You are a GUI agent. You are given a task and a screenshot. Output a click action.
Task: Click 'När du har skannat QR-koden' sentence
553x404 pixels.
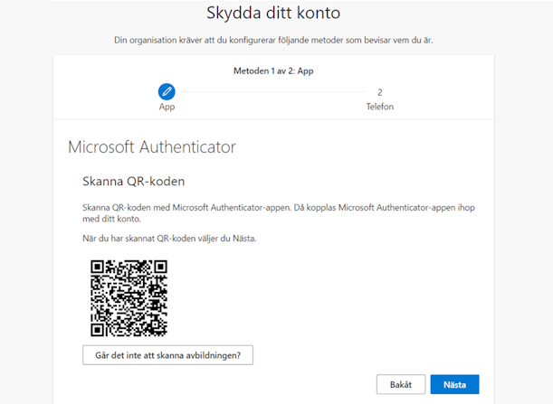coord(169,239)
